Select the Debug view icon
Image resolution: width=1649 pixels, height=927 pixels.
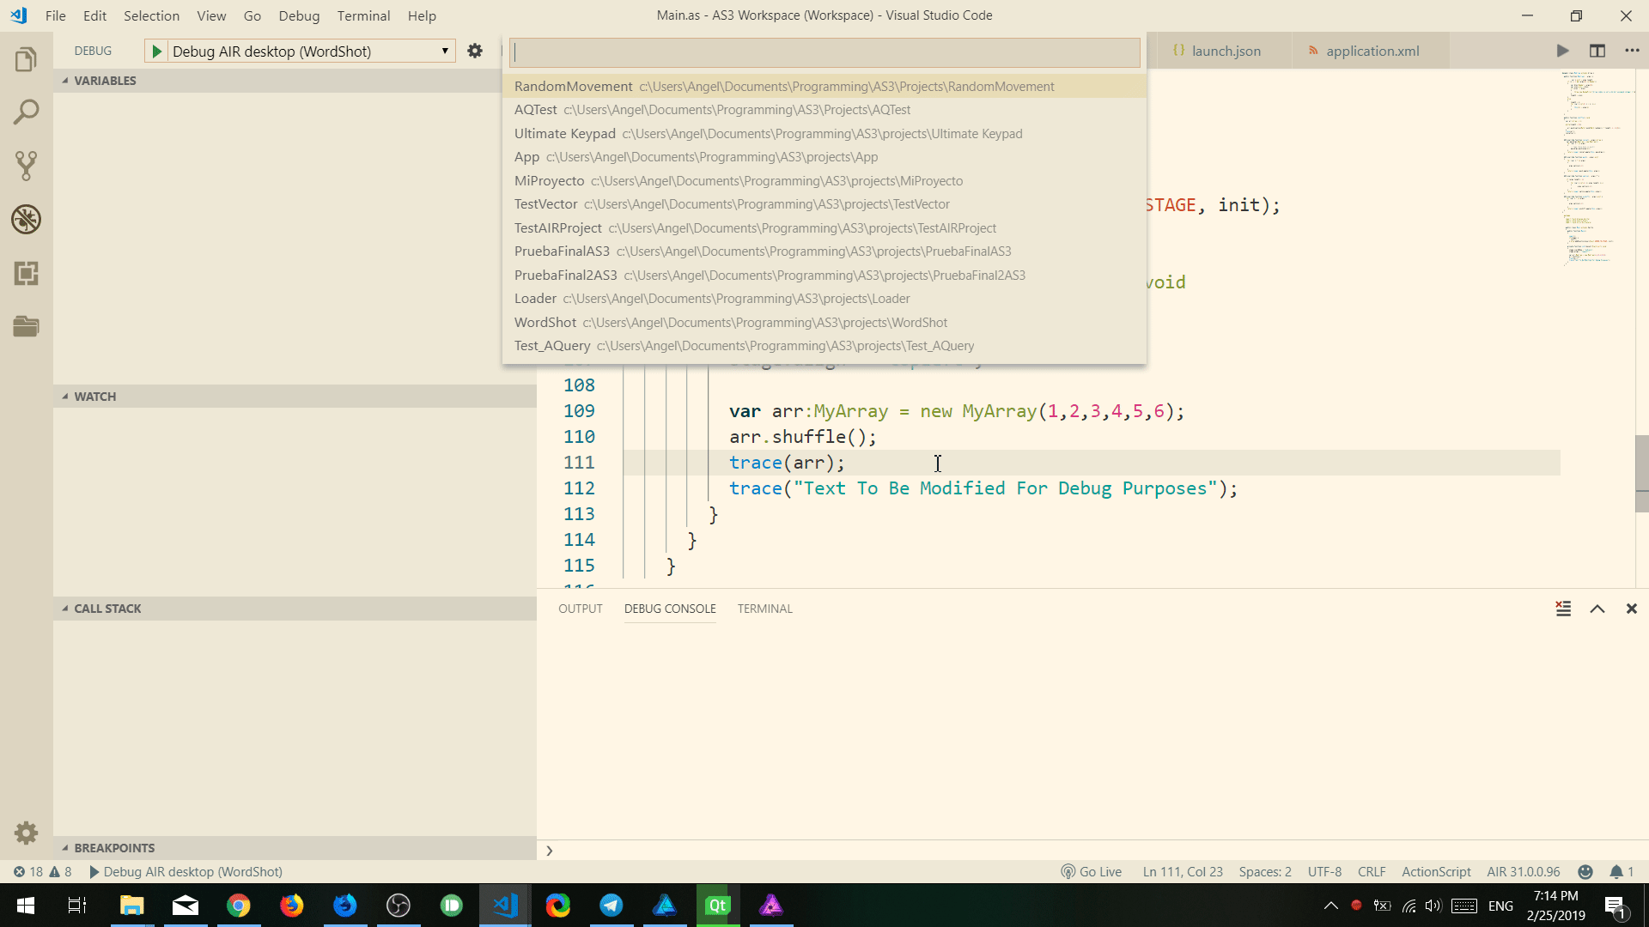click(27, 220)
